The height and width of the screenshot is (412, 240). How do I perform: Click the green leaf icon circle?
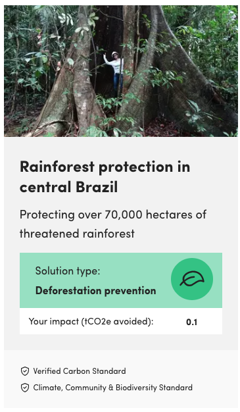tap(192, 279)
